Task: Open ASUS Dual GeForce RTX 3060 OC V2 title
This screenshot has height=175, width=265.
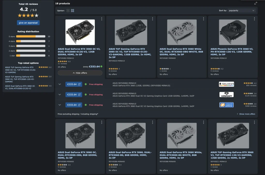Action: point(79,52)
